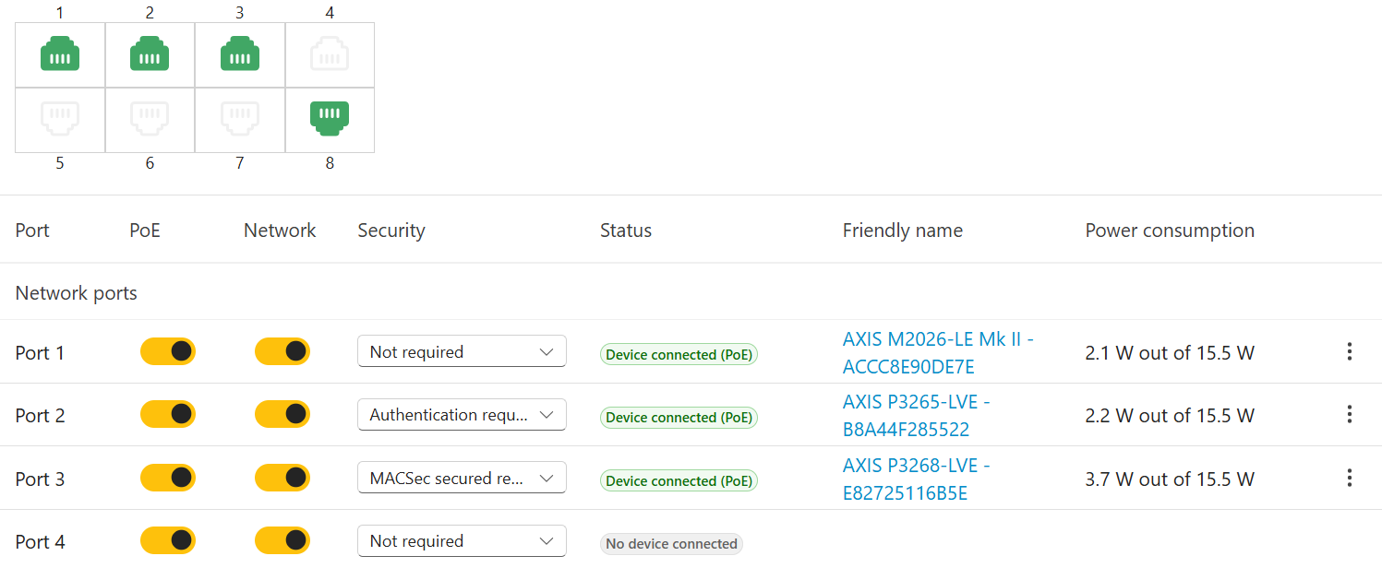Screen dimensions: 1382x568
Task: Click the Status column header
Action: pyautogui.click(x=626, y=231)
